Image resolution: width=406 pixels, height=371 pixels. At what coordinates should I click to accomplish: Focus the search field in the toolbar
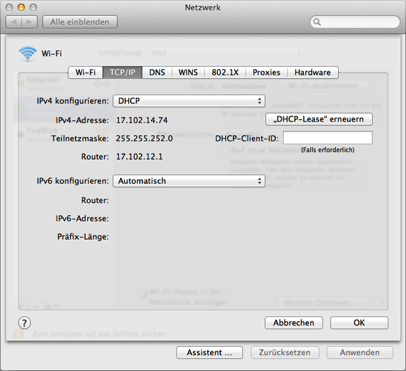click(x=355, y=22)
